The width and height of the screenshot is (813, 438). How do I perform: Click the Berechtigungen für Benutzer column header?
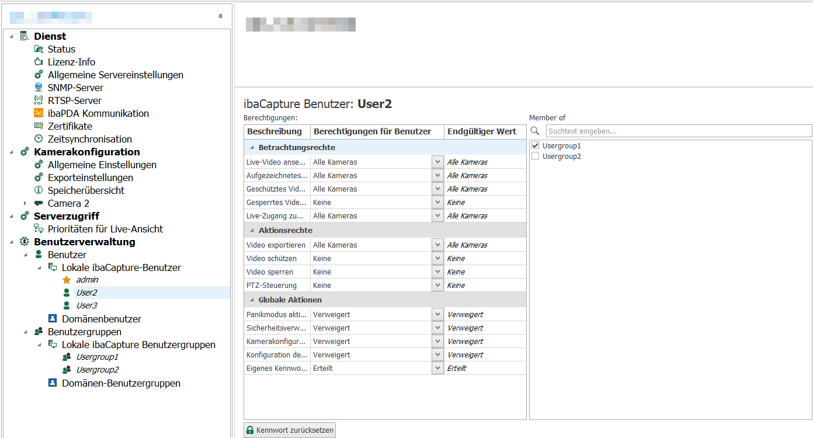pyautogui.click(x=377, y=131)
